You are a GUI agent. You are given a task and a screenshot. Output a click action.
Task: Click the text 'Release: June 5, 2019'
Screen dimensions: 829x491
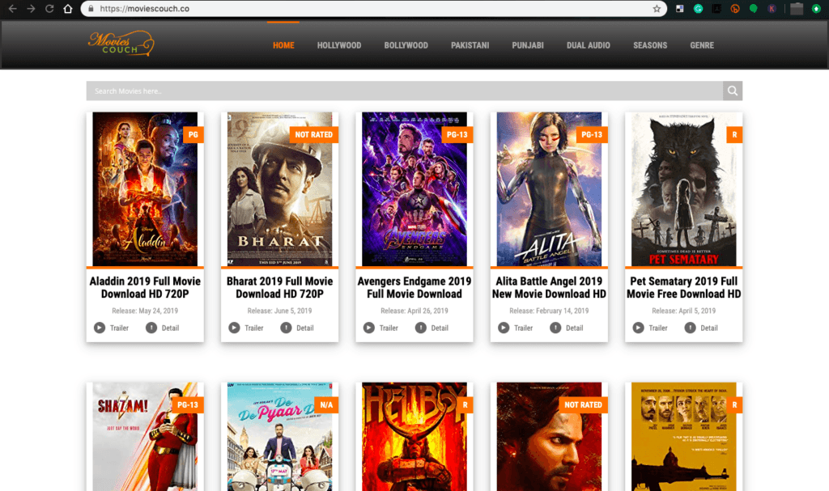pos(279,311)
